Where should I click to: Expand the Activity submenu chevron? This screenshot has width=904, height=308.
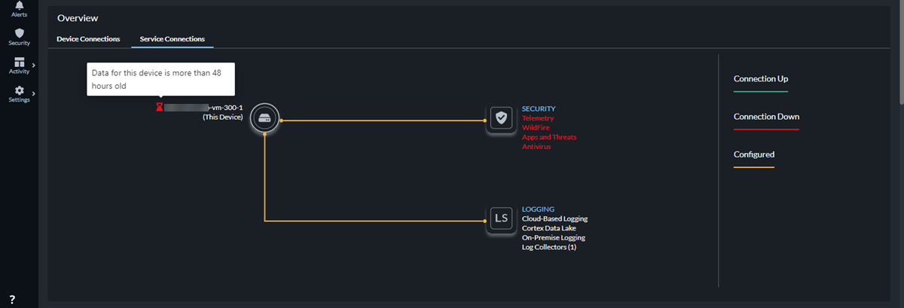point(34,65)
